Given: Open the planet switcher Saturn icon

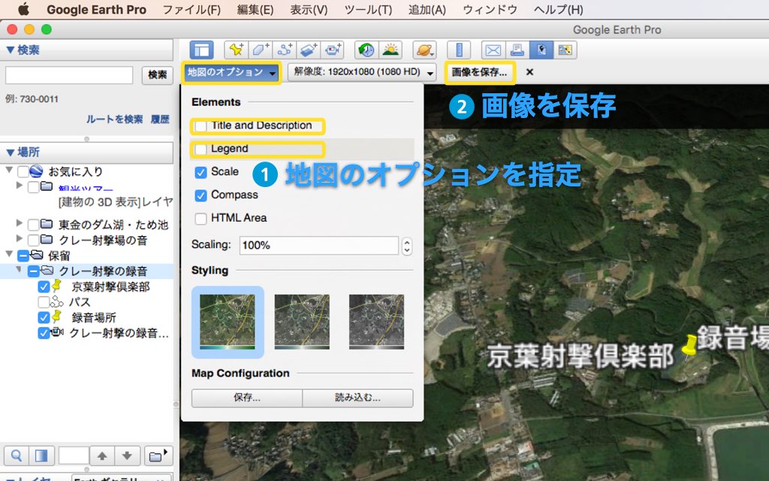Looking at the screenshot, I should (x=424, y=50).
